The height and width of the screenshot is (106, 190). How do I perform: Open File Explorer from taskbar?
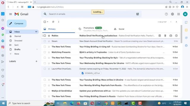click(x=65, y=103)
